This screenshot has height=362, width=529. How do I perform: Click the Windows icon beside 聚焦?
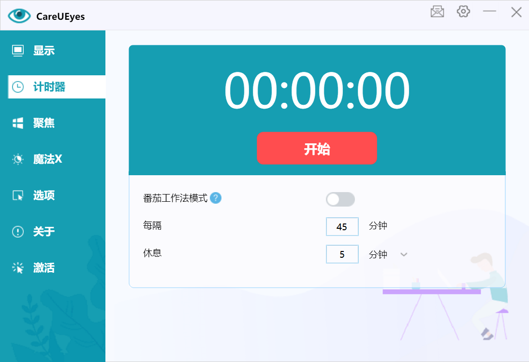tap(18, 123)
